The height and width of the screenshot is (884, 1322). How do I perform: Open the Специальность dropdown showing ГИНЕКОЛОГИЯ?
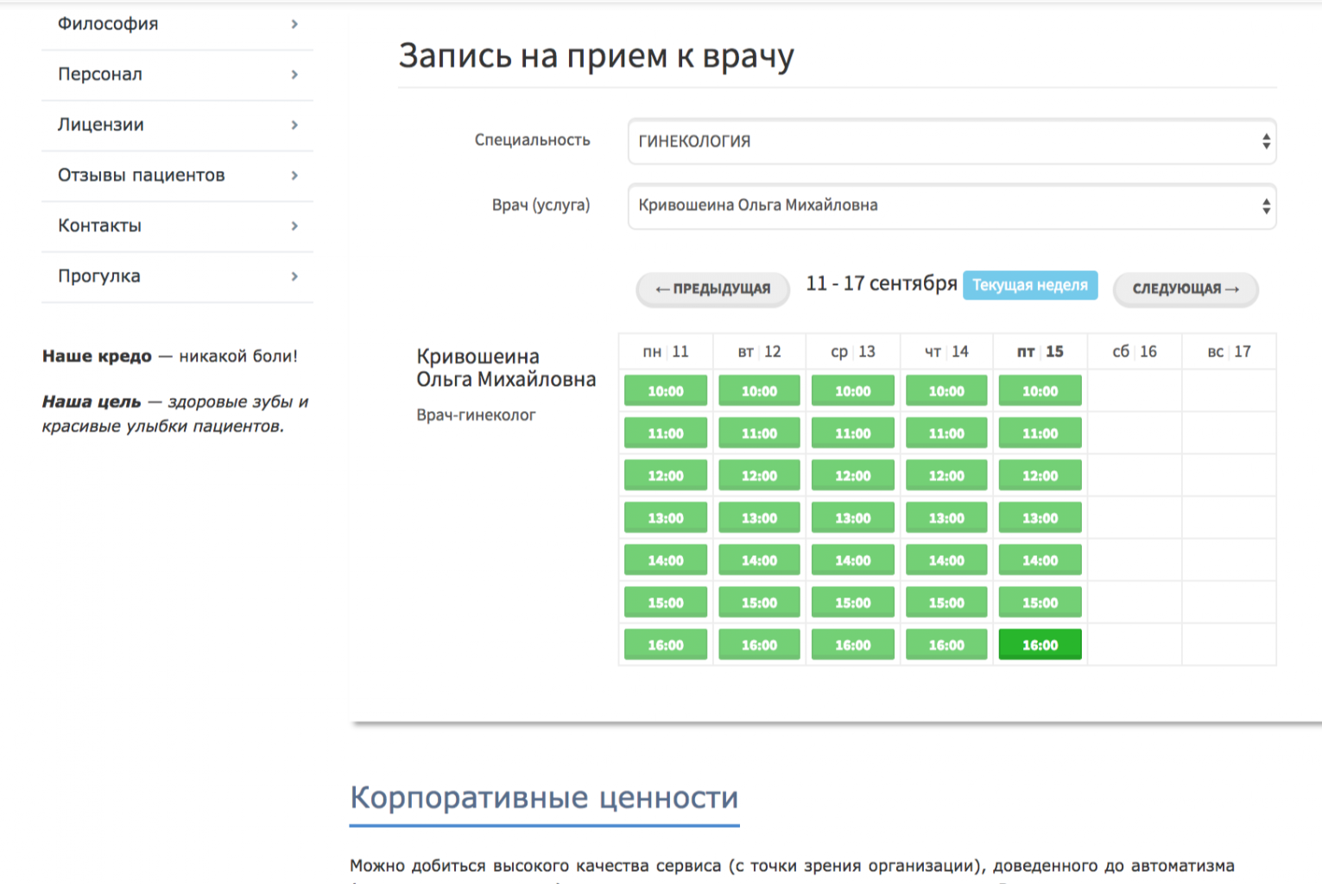pos(951,142)
